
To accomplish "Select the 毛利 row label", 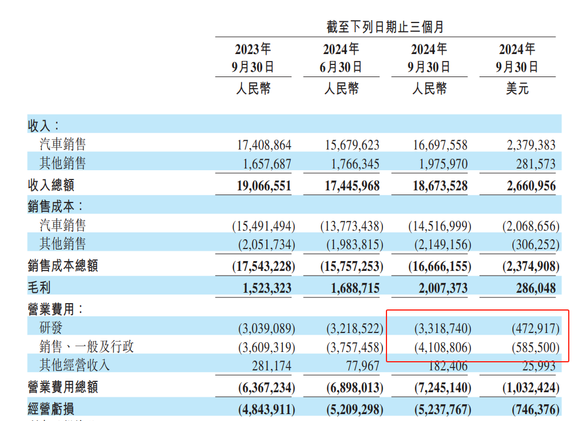I will click(x=40, y=287).
